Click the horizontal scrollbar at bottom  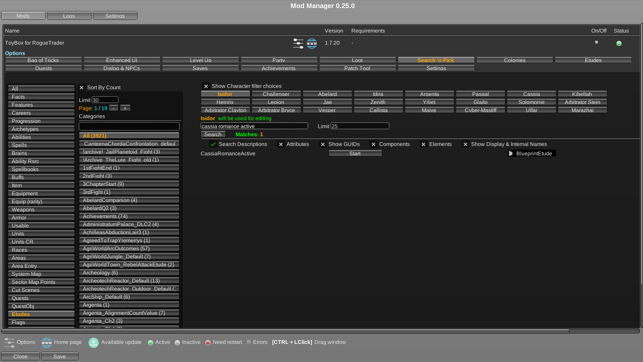285,331
